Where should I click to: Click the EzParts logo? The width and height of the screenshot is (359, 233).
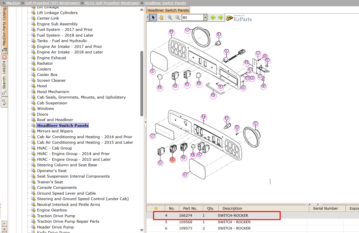[239, 18]
